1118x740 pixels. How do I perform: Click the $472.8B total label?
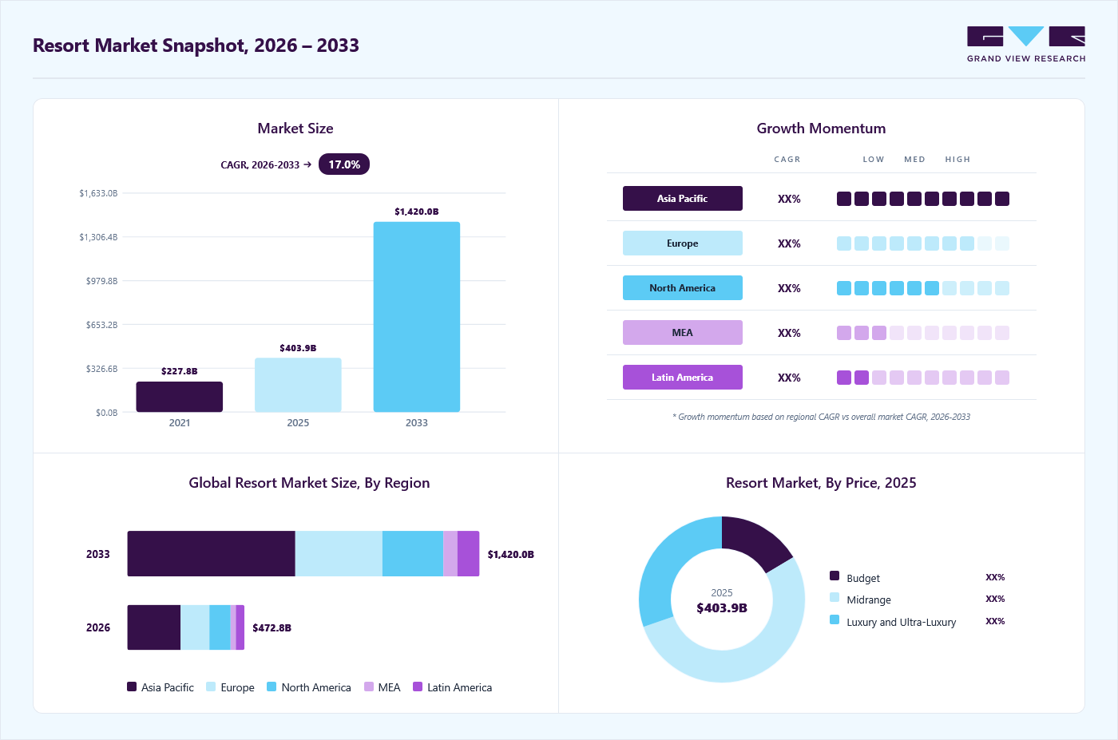coord(272,628)
